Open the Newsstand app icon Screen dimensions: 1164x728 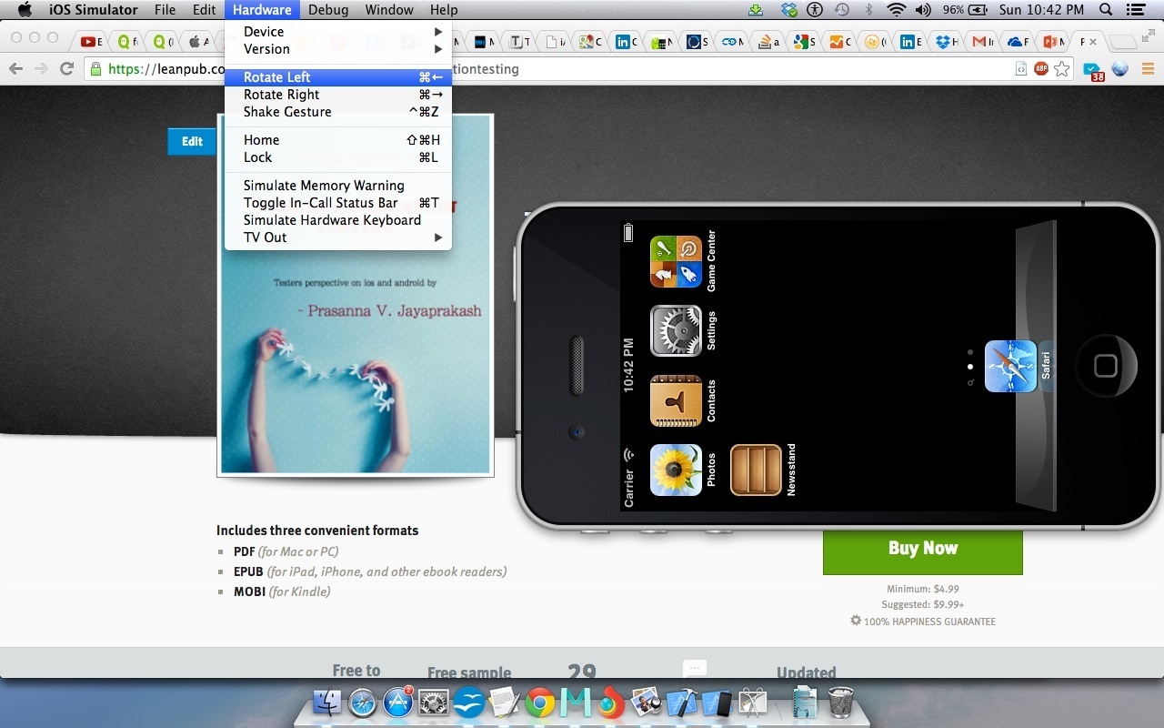click(x=756, y=470)
